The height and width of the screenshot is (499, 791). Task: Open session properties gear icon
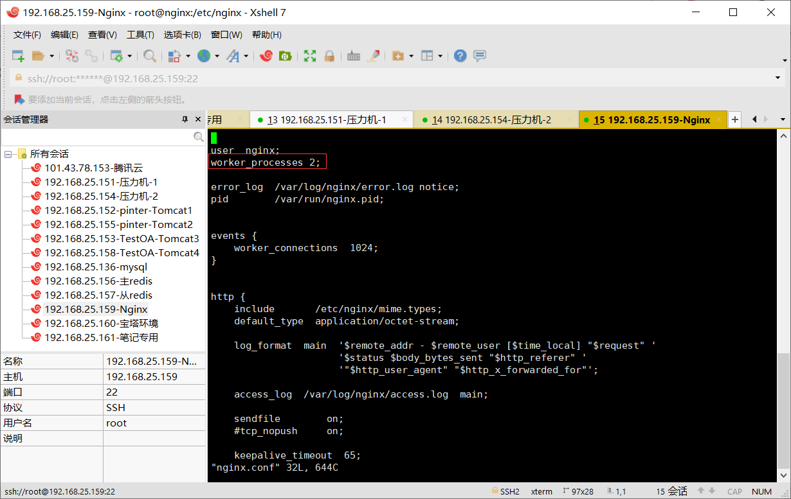pyautogui.click(x=116, y=56)
